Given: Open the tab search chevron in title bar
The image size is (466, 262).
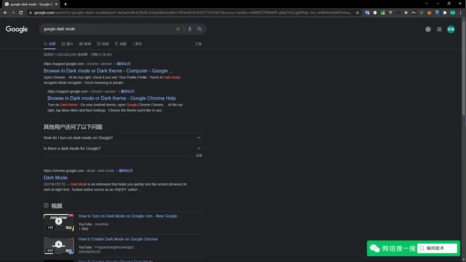Looking at the screenshot, I should (x=426, y=4).
